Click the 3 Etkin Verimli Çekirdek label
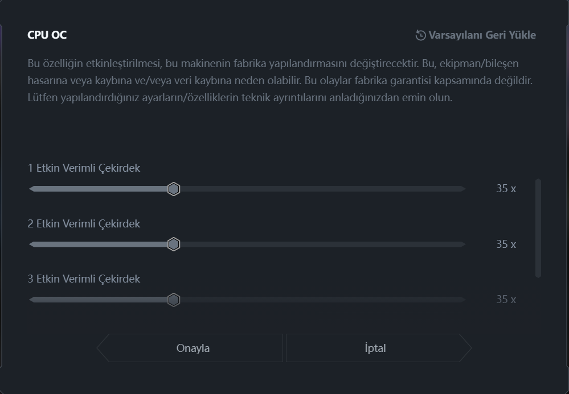The image size is (569, 394). coord(84,279)
